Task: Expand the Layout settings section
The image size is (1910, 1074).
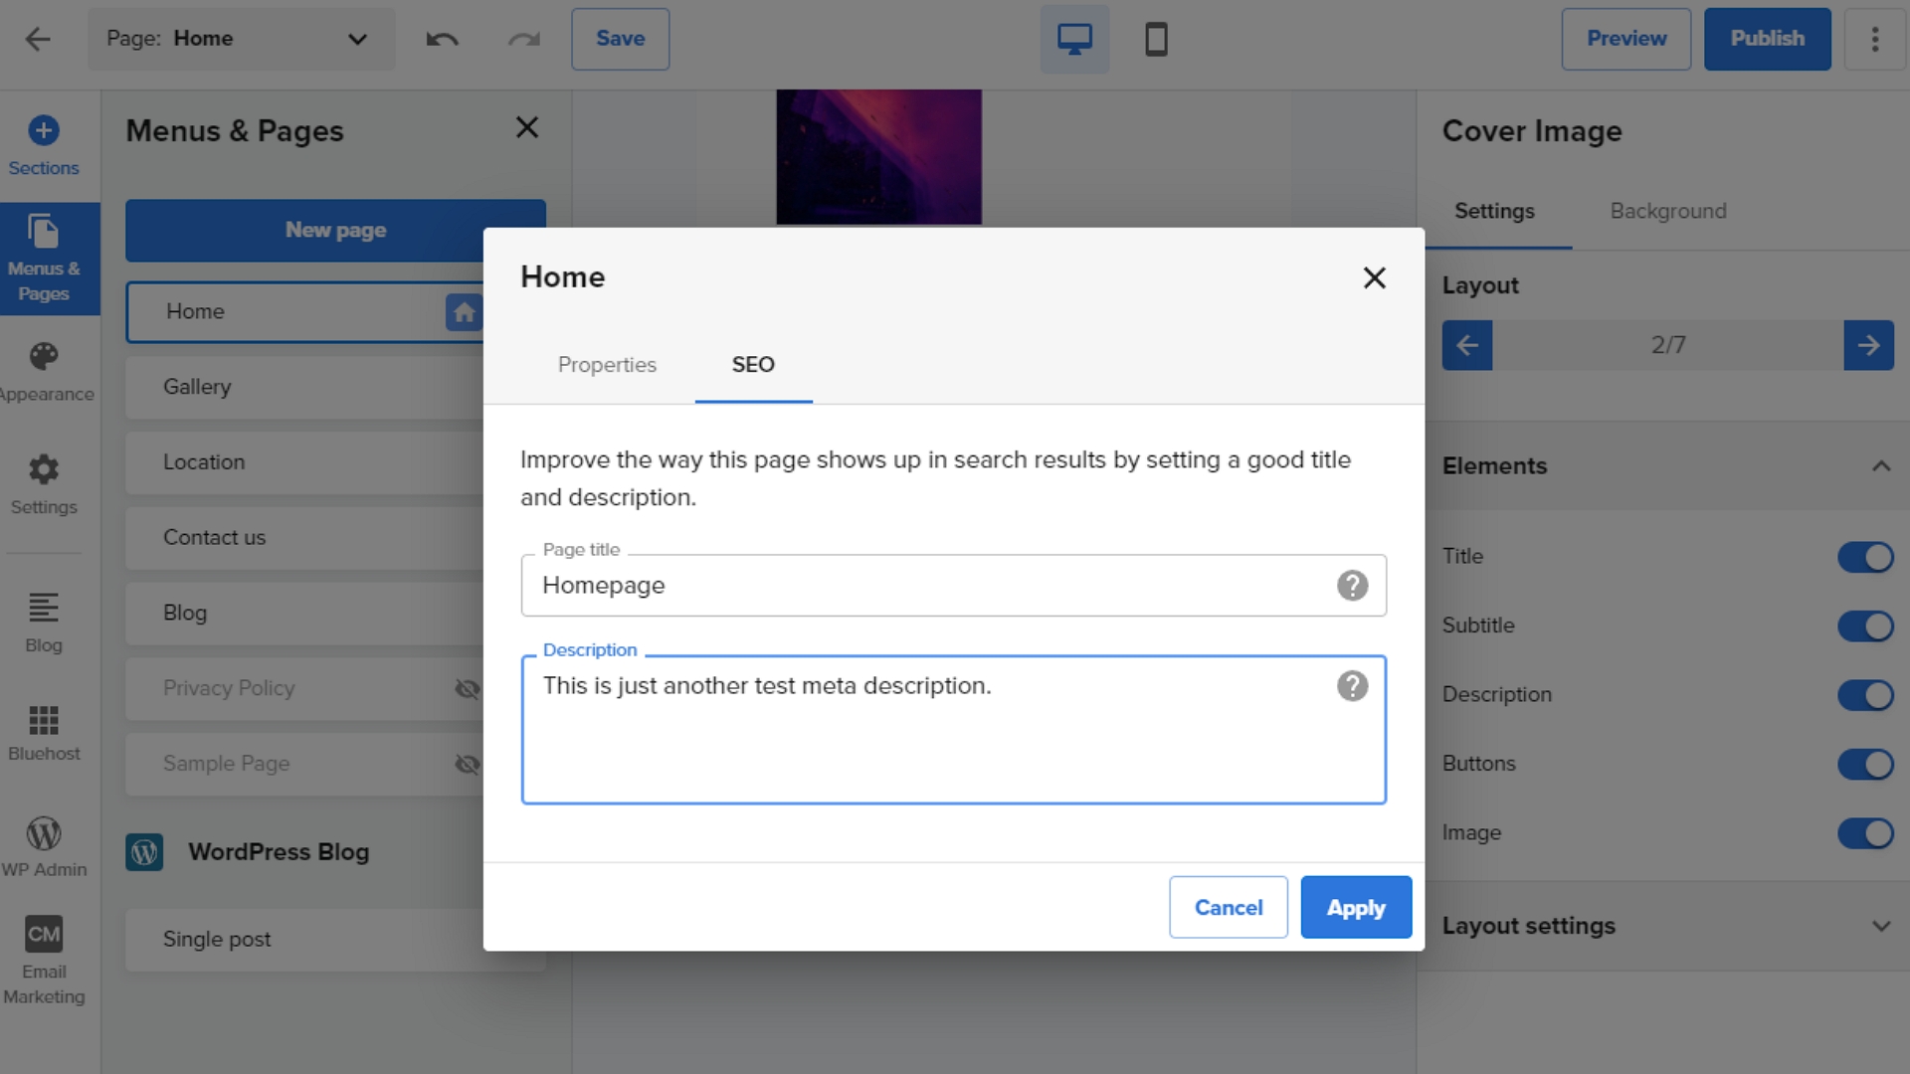Action: 1880,926
